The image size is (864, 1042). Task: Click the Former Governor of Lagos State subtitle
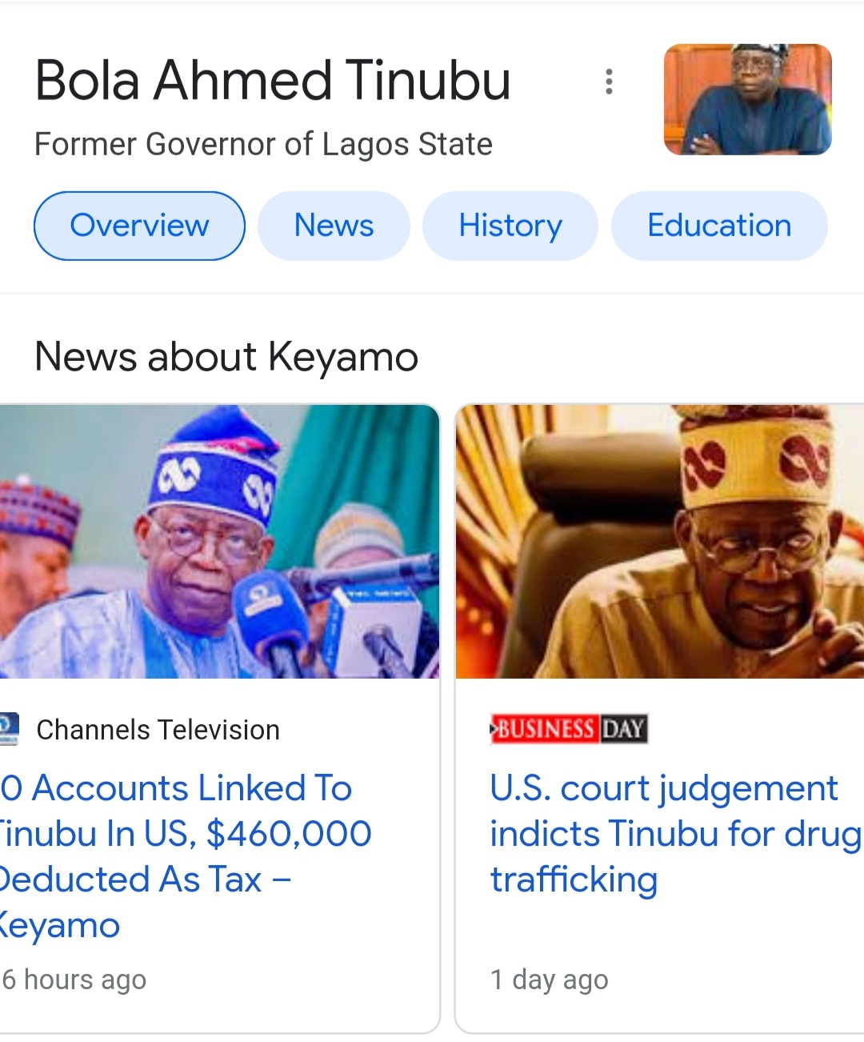(263, 145)
